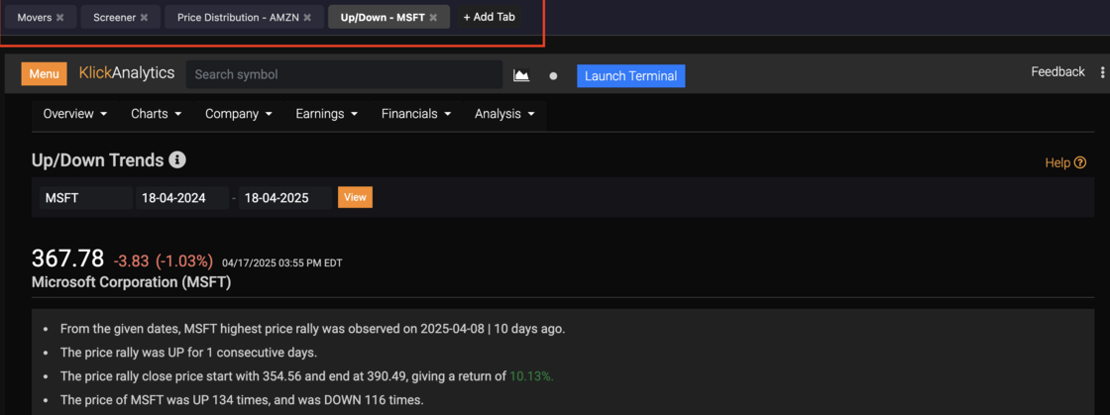
Task: Click the white circle theme toggle
Action: coord(554,75)
